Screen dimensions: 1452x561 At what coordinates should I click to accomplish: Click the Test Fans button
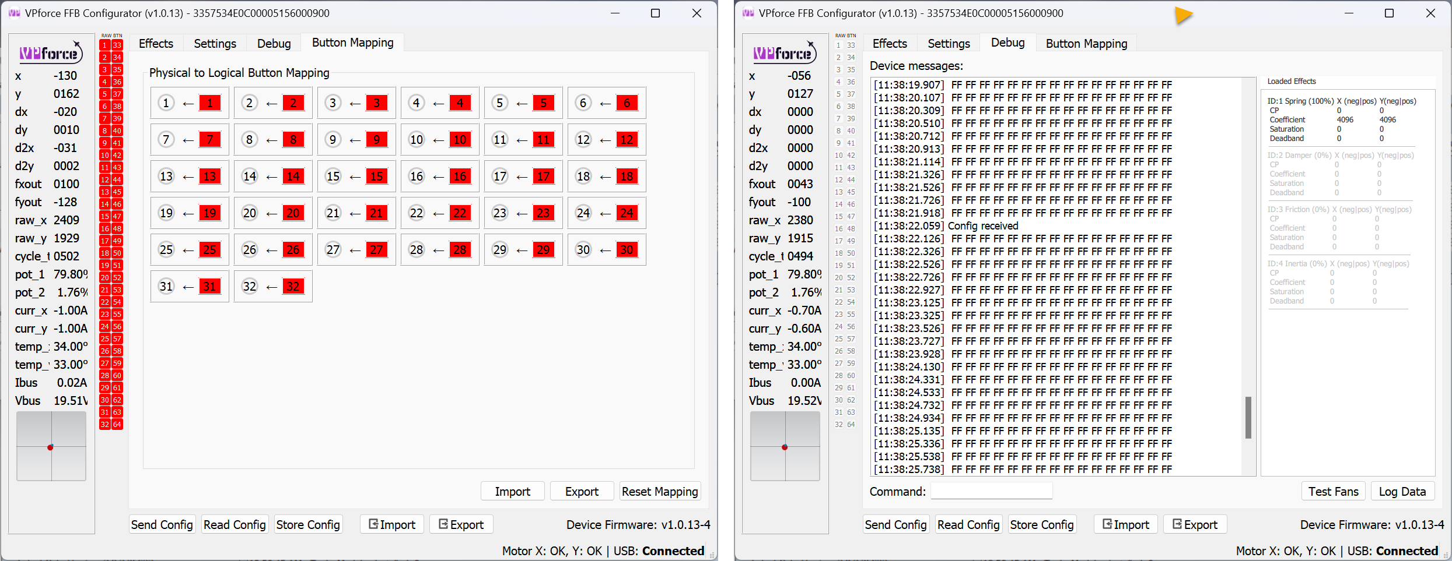pos(1334,491)
